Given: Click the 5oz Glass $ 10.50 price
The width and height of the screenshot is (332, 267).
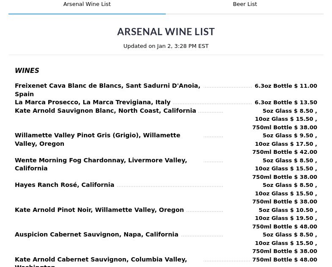Looking at the screenshot, I should 288,210.
